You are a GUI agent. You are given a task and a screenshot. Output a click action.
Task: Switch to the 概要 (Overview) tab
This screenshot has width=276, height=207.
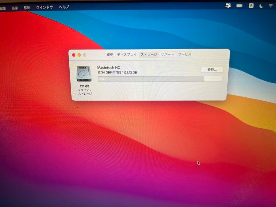point(110,54)
